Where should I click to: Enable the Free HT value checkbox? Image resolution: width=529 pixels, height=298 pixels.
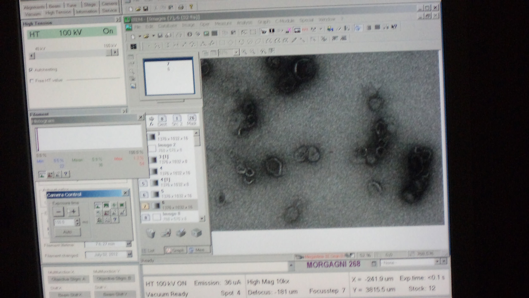pyautogui.click(x=32, y=81)
